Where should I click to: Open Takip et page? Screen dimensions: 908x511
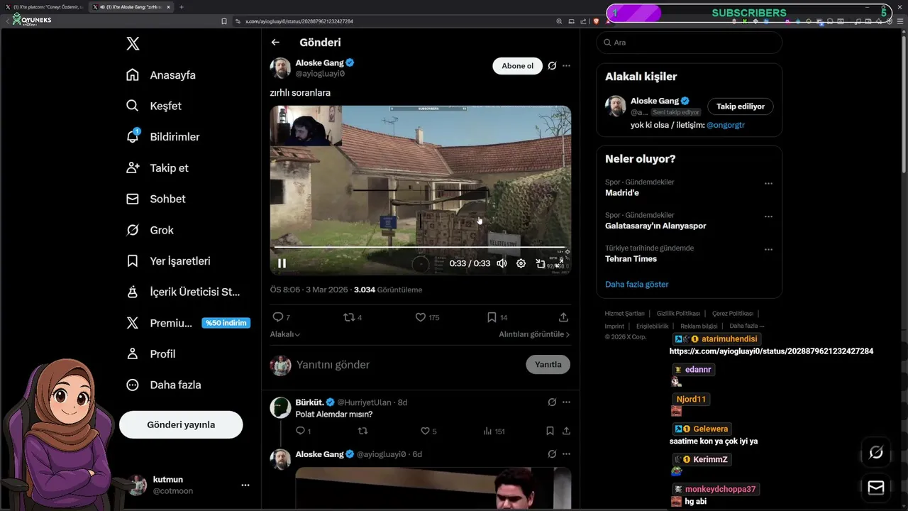pyautogui.click(x=157, y=168)
